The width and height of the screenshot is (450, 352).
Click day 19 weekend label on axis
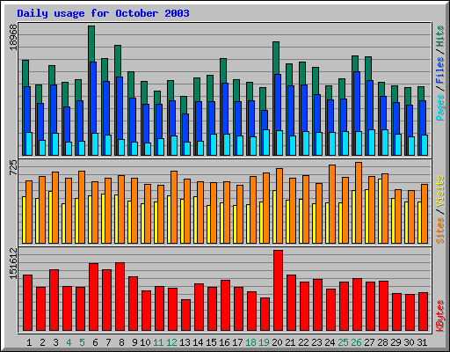coord(264,342)
